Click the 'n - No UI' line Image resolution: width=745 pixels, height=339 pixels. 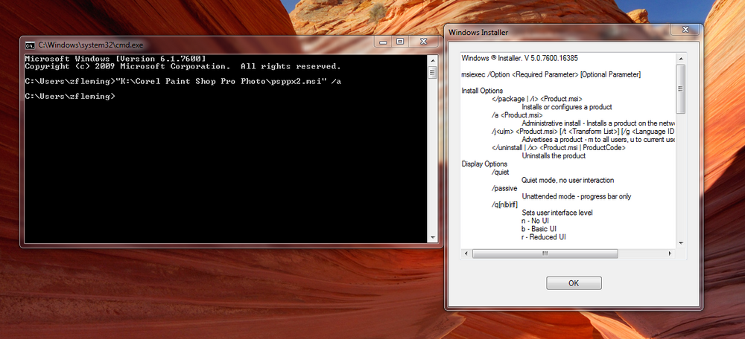[536, 221]
